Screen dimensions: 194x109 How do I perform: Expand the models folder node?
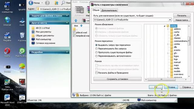click(x=168, y=71)
